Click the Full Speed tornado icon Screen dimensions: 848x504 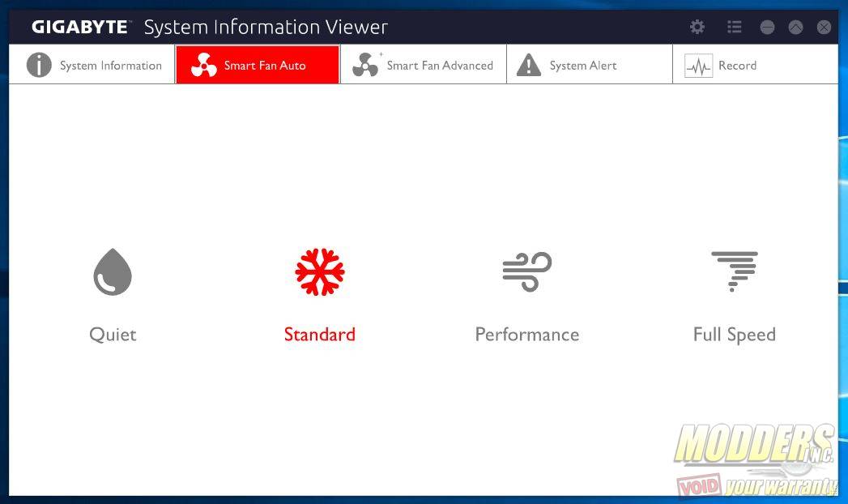click(x=735, y=271)
